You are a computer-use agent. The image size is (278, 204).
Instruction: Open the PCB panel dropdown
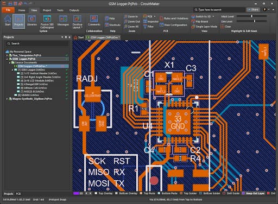(x=149, y=16)
